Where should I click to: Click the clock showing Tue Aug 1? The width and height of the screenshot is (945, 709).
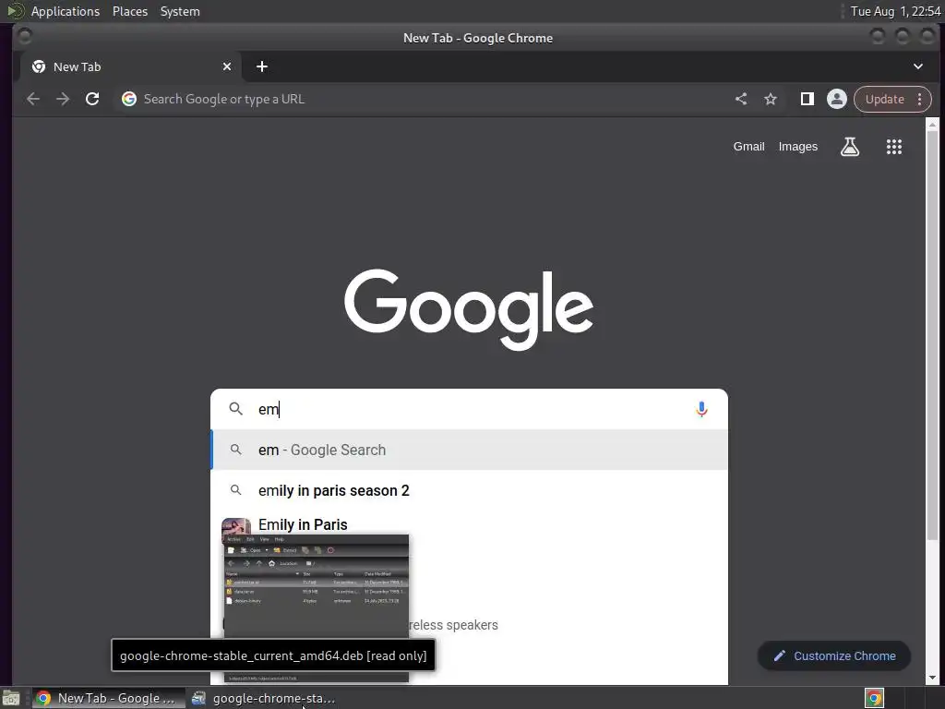point(895,11)
